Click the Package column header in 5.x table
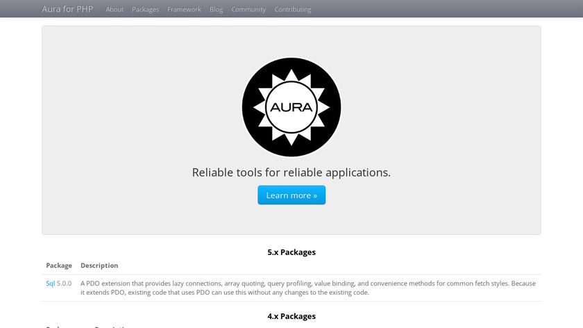The image size is (583, 328). 59,265
